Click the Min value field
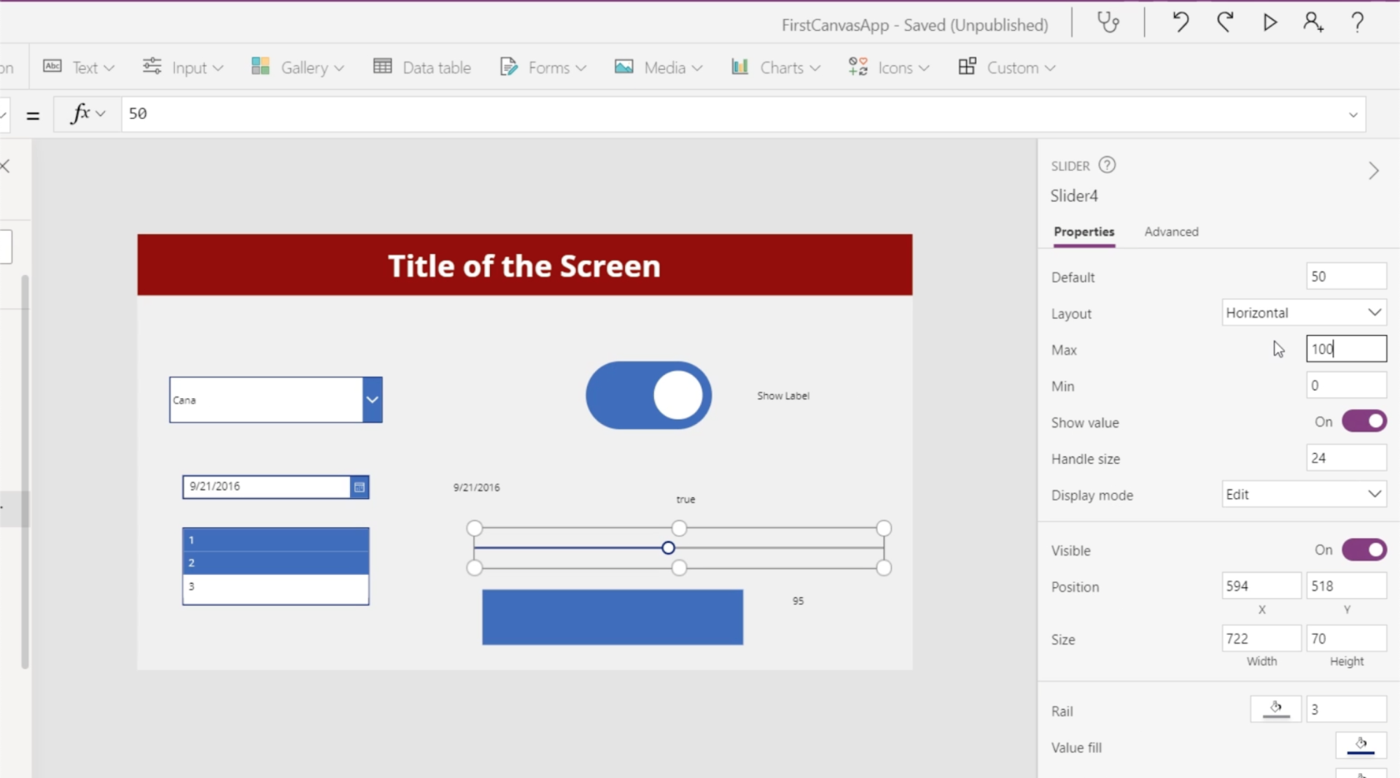The image size is (1400, 778). pyautogui.click(x=1346, y=386)
